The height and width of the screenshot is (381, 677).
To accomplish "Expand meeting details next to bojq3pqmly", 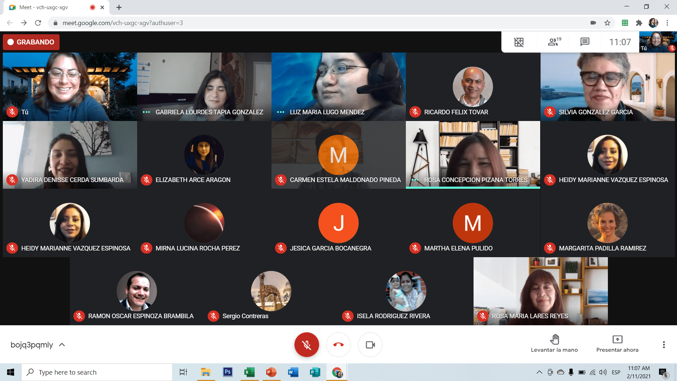I will pos(62,345).
